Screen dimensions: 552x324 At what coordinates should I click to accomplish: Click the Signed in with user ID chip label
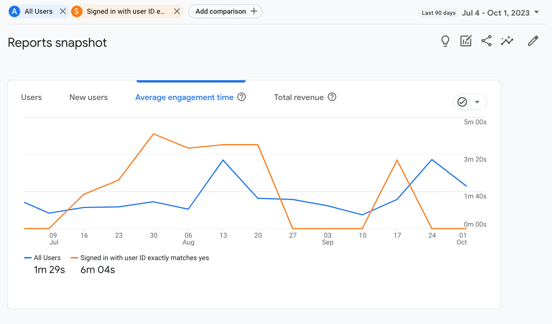point(126,11)
